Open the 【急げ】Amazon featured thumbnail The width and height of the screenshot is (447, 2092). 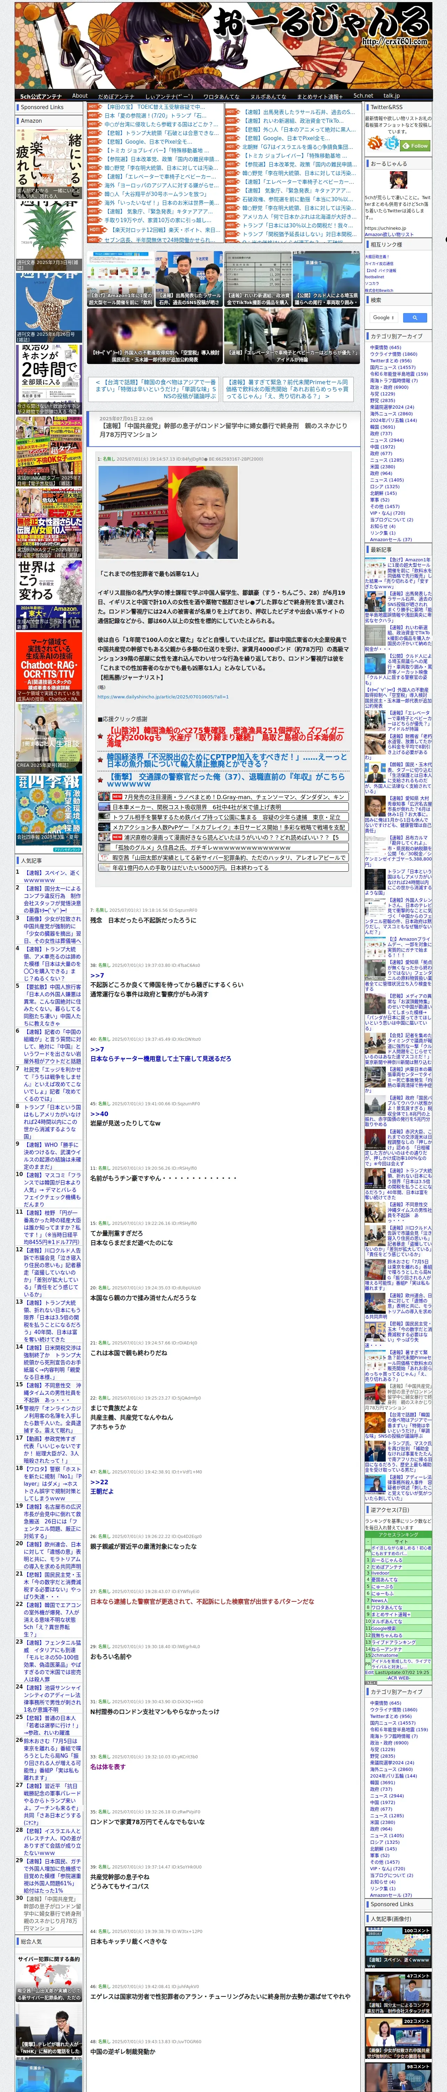(x=121, y=278)
